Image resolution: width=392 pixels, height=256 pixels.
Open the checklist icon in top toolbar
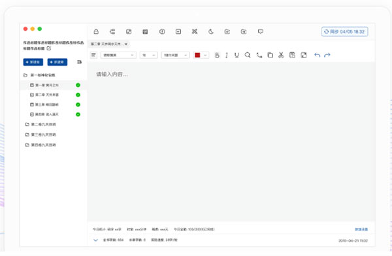[x=178, y=31]
